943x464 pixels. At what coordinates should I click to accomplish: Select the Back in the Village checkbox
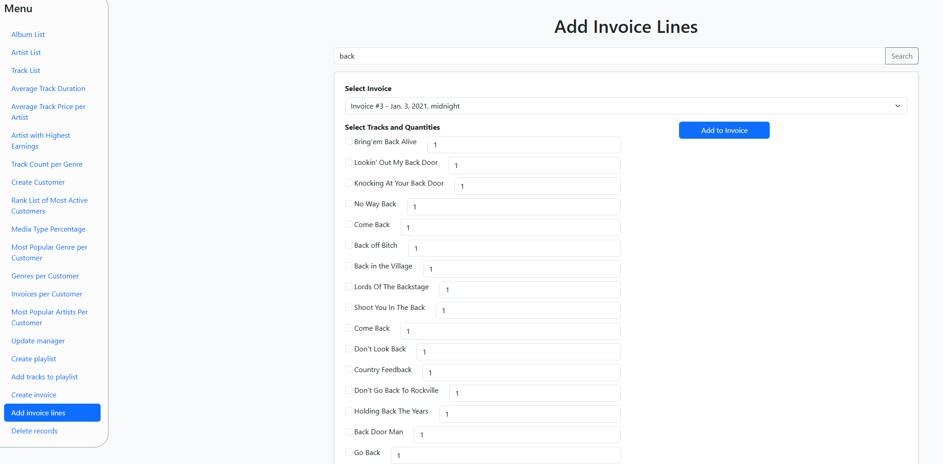pyautogui.click(x=349, y=266)
